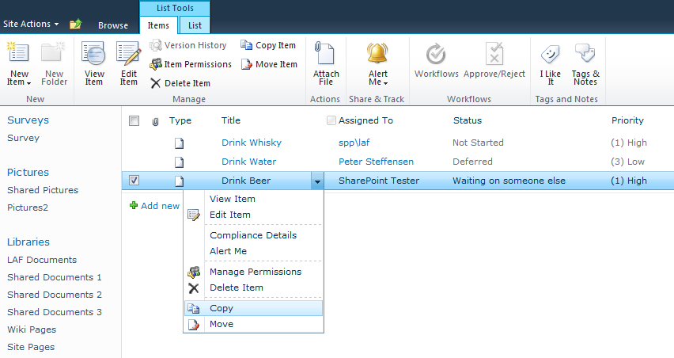Click the Delete X icon in context menu

tap(194, 288)
